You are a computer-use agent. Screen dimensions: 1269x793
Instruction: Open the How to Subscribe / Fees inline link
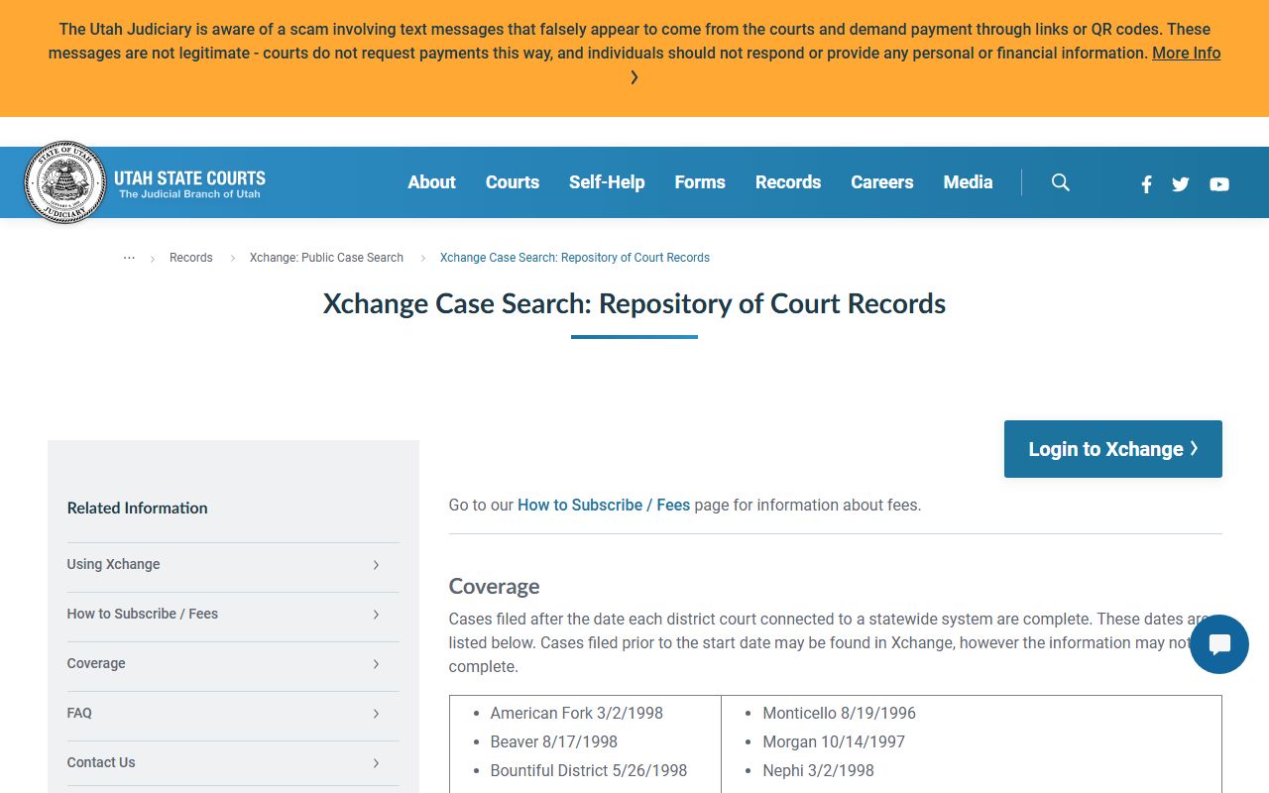click(x=604, y=506)
